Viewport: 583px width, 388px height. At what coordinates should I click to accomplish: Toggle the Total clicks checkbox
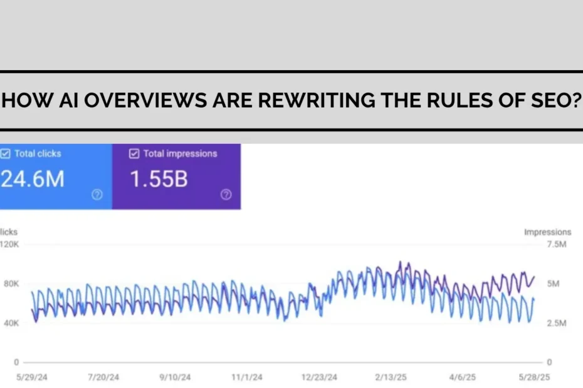(x=5, y=154)
